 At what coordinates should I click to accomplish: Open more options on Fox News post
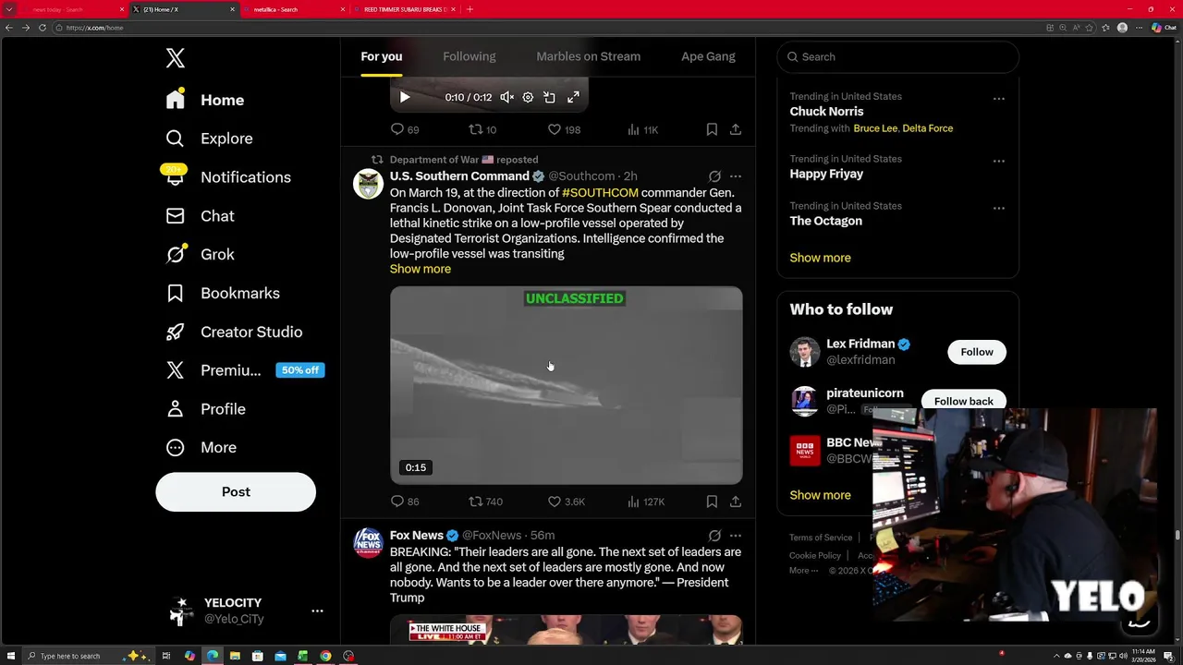tap(736, 536)
